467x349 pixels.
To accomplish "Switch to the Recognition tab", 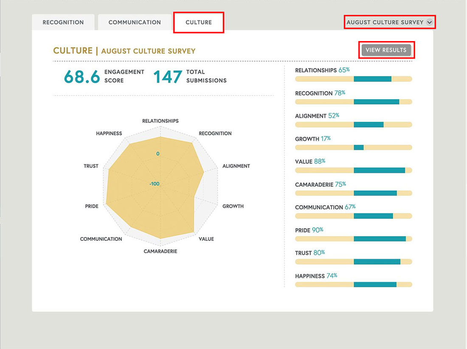I will coord(63,22).
